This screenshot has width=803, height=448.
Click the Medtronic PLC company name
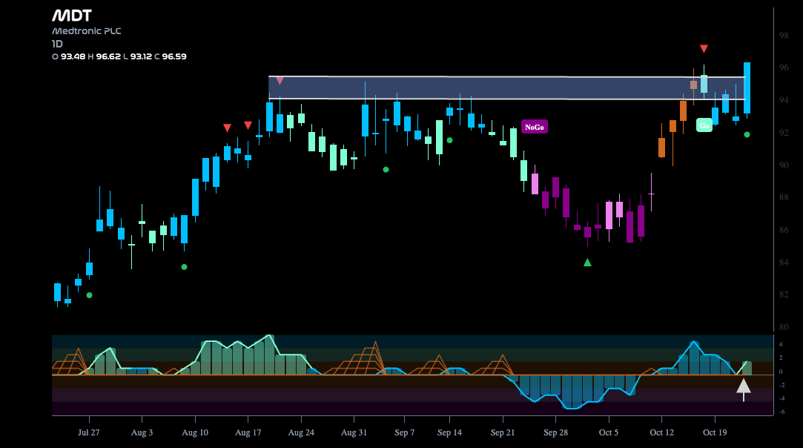[87, 30]
